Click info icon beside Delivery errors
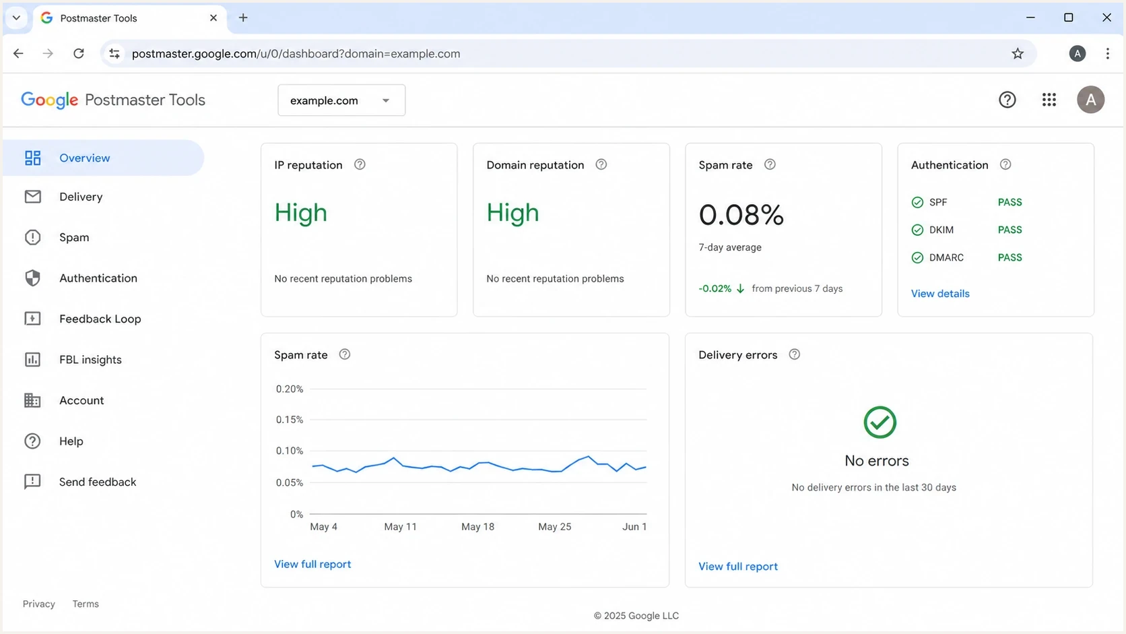The width and height of the screenshot is (1126, 634). (795, 354)
